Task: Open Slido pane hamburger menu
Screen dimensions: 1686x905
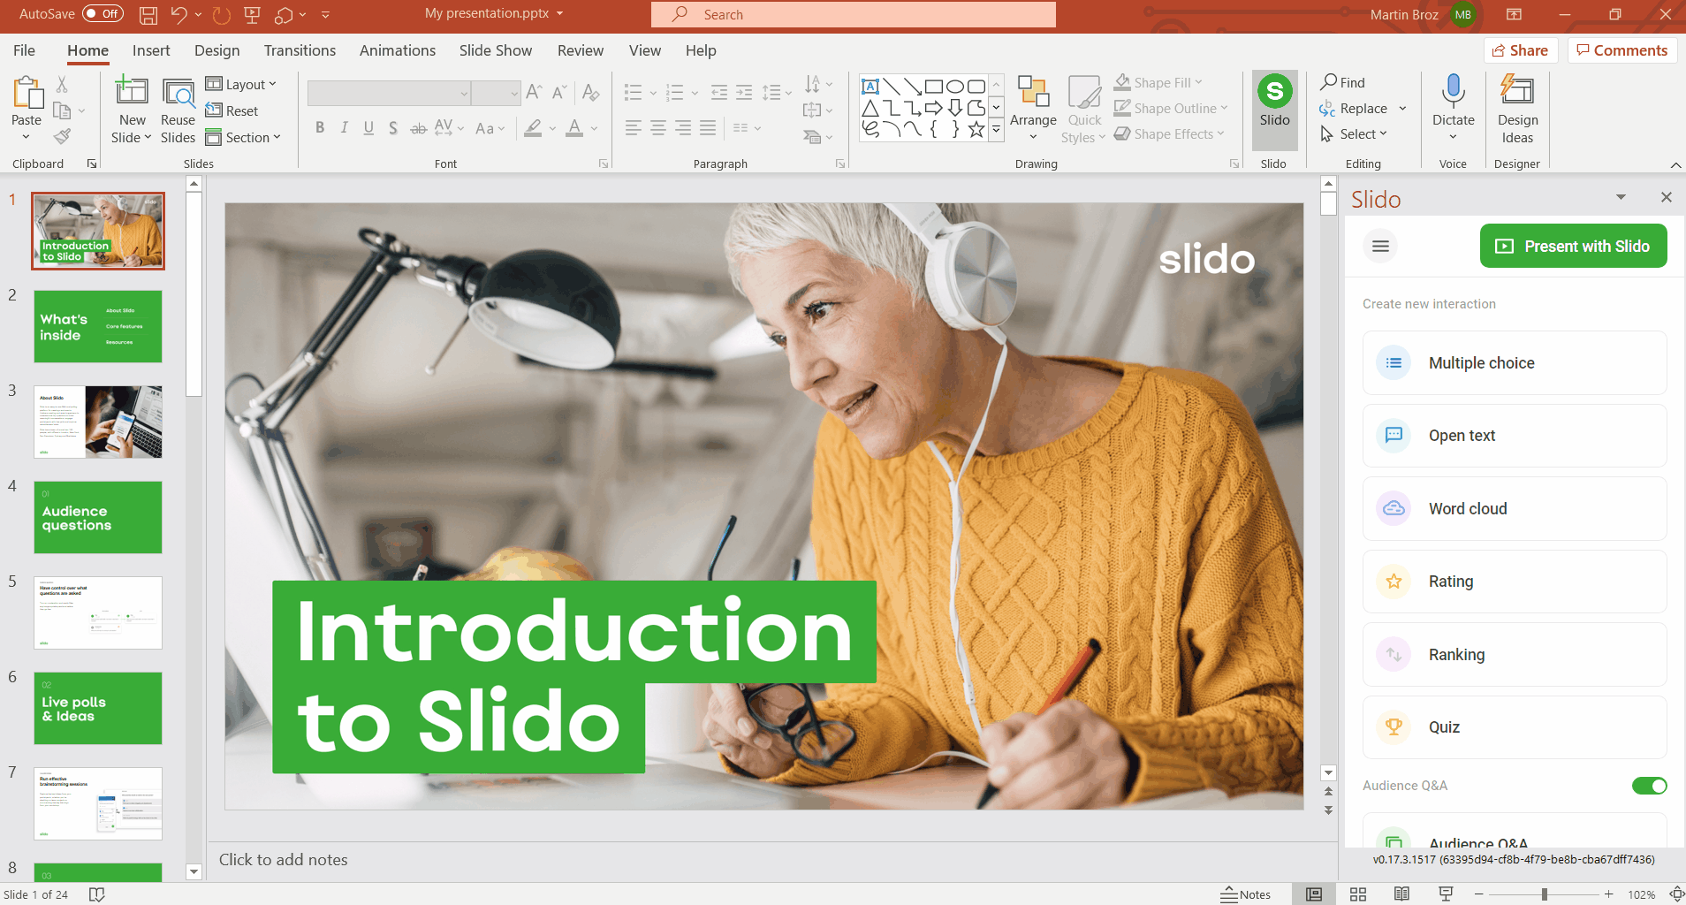Action: (x=1380, y=246)
